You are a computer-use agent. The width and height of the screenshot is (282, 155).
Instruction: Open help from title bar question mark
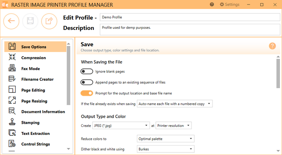click(x=212, y=5)
